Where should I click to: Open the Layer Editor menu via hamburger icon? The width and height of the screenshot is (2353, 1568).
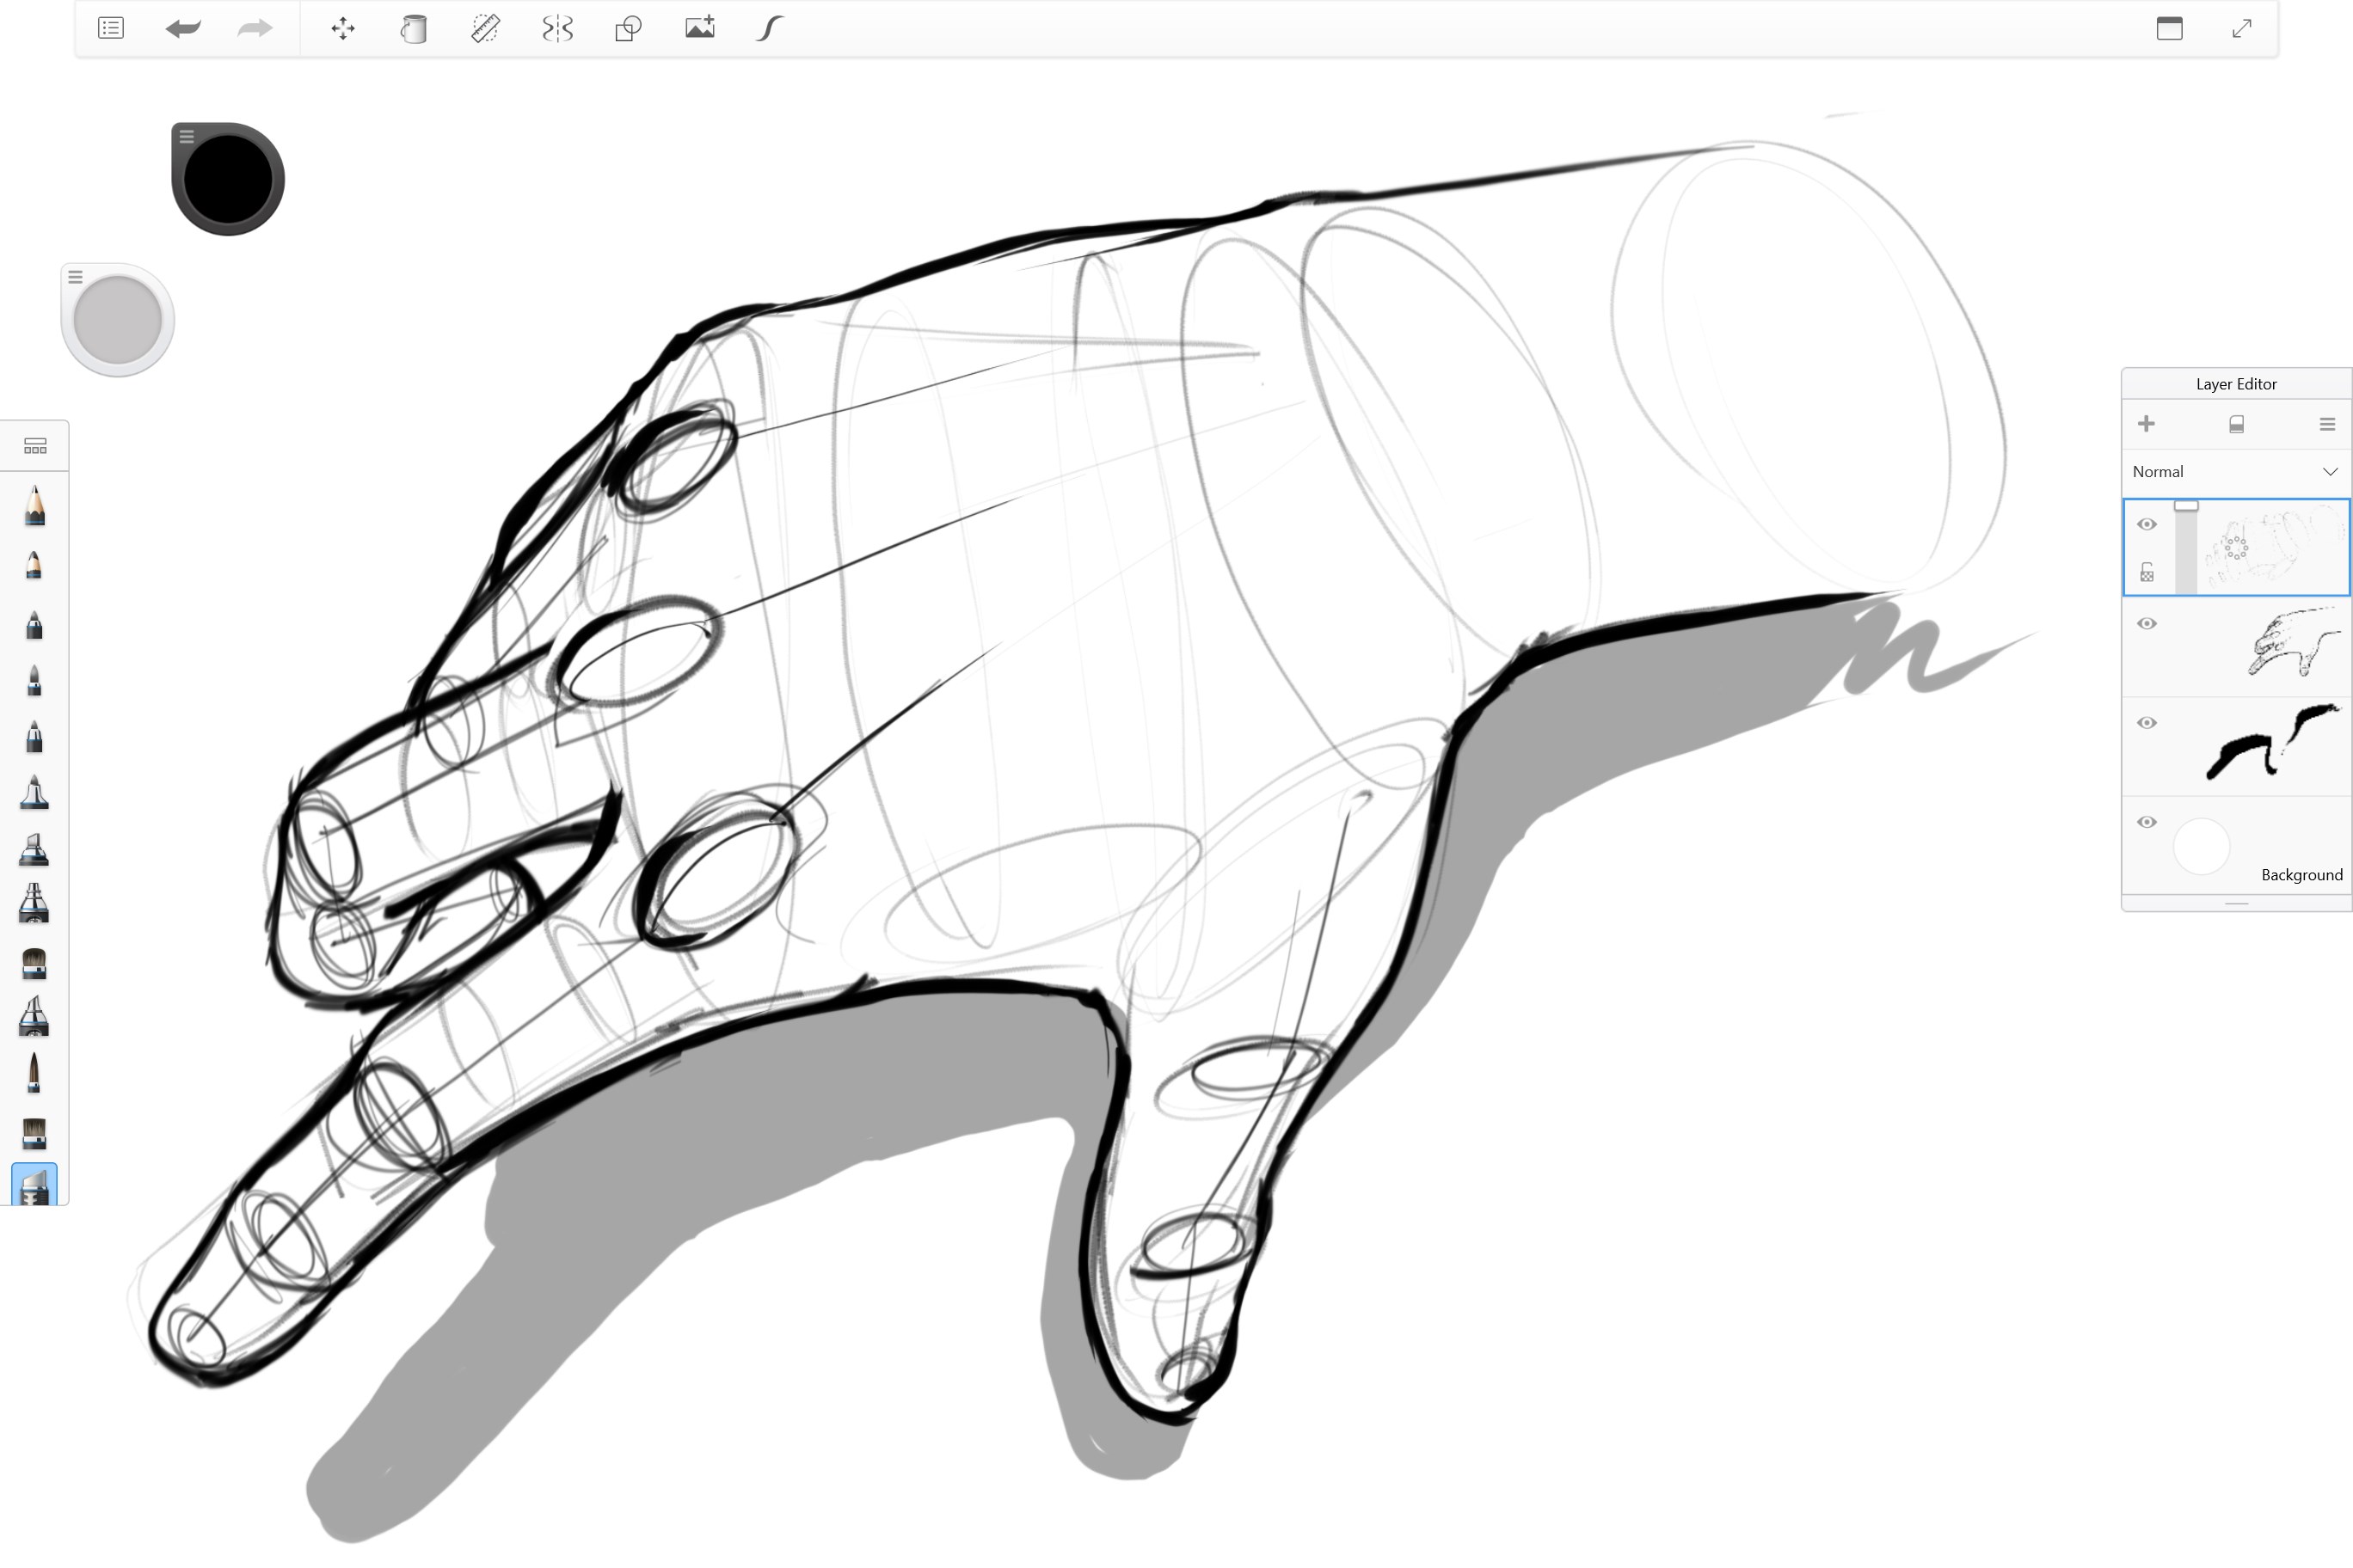click(x=2326, y=423)
